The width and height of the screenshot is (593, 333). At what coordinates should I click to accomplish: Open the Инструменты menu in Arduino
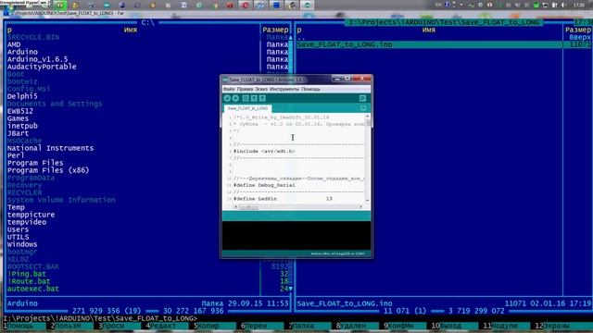(284, 89)
